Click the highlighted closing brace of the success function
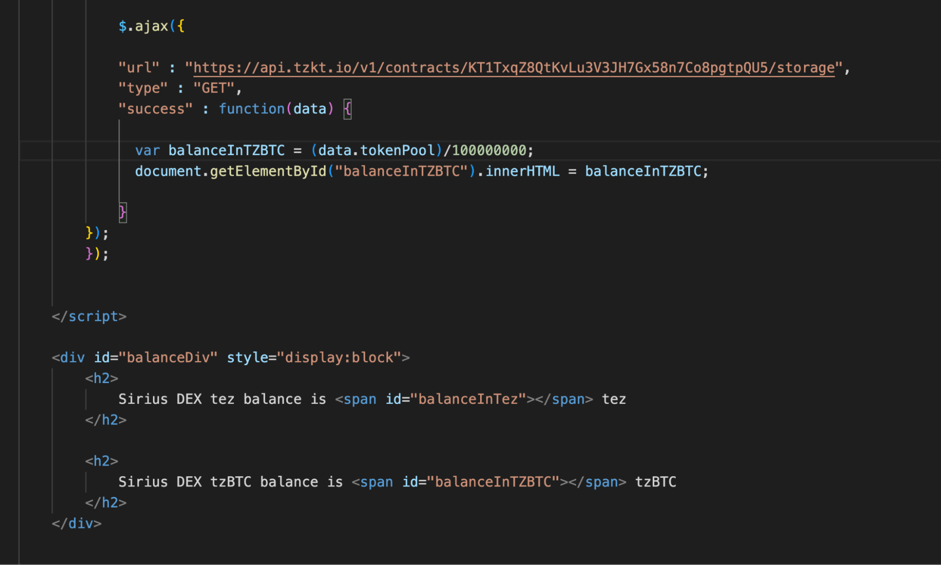941x565 pixels. (x=122, y=212)
